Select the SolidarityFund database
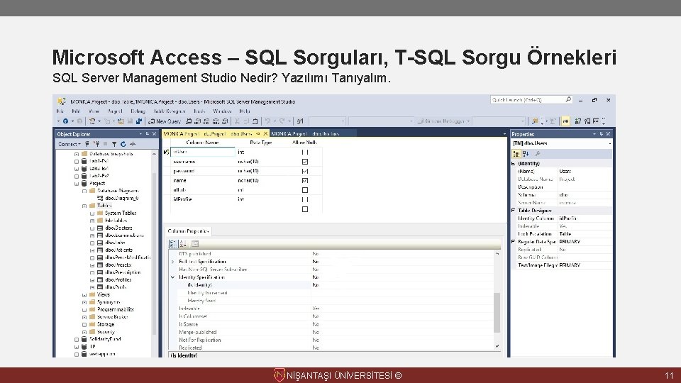681x383 pixels. coord(105,339)
